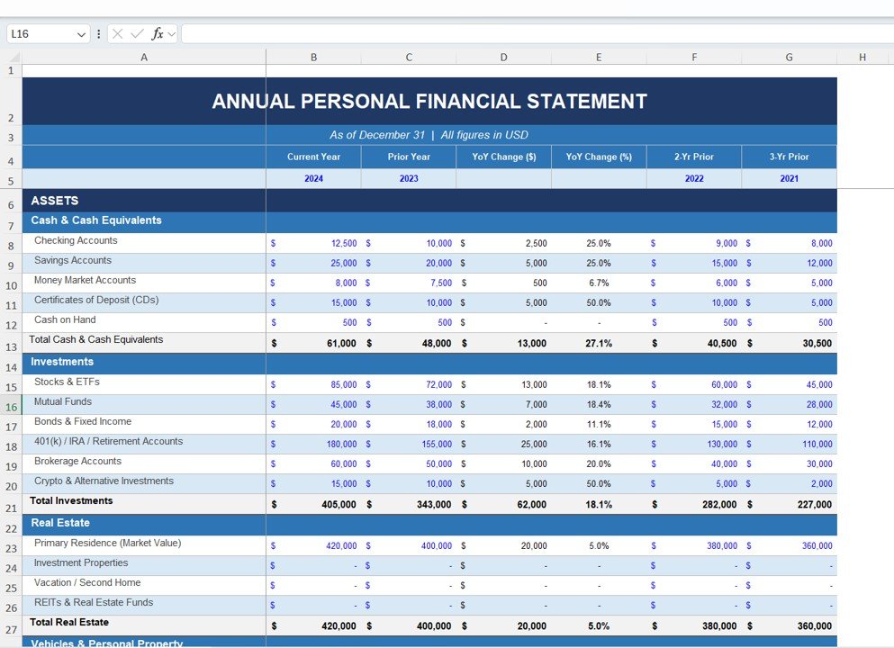Click the vertical ellipsis next to the Name Box

(97, 33)
